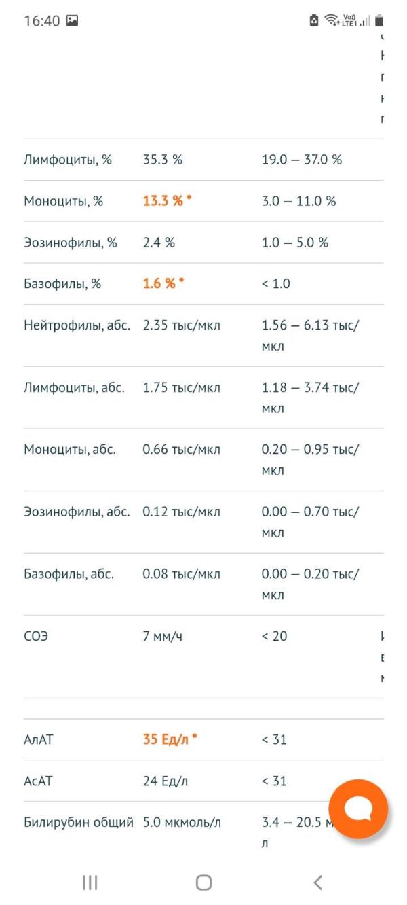Tap the Билирубин общий row label
The height and width of the screenshot is (905, 407).
pos(78,823)
